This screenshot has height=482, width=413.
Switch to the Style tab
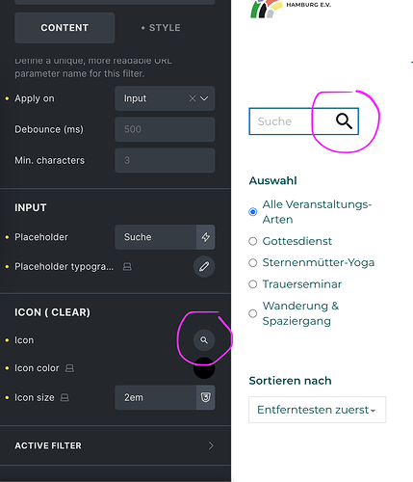[x=161, y=28]
